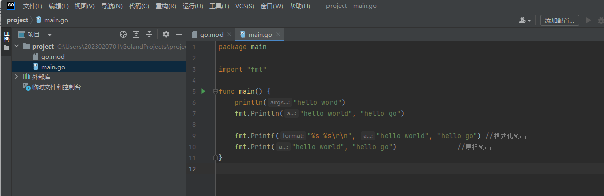
Task: Click the expand all icon in project panel
Action: click(x=136, y=35)
